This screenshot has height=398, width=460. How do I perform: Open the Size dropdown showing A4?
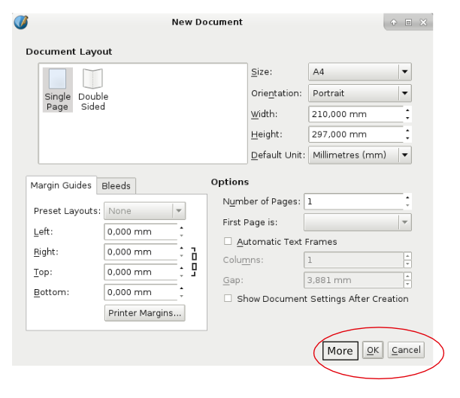click(x=360, y=72)
